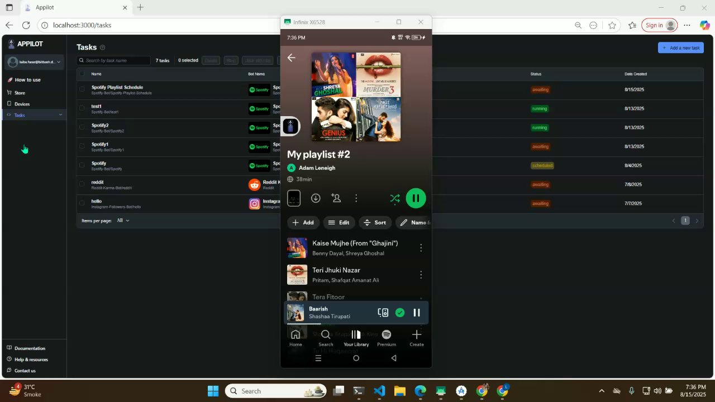Open How to use in Appilot sidebar
The width and height of the screenshot is (715, 402).
pos(27,80)
